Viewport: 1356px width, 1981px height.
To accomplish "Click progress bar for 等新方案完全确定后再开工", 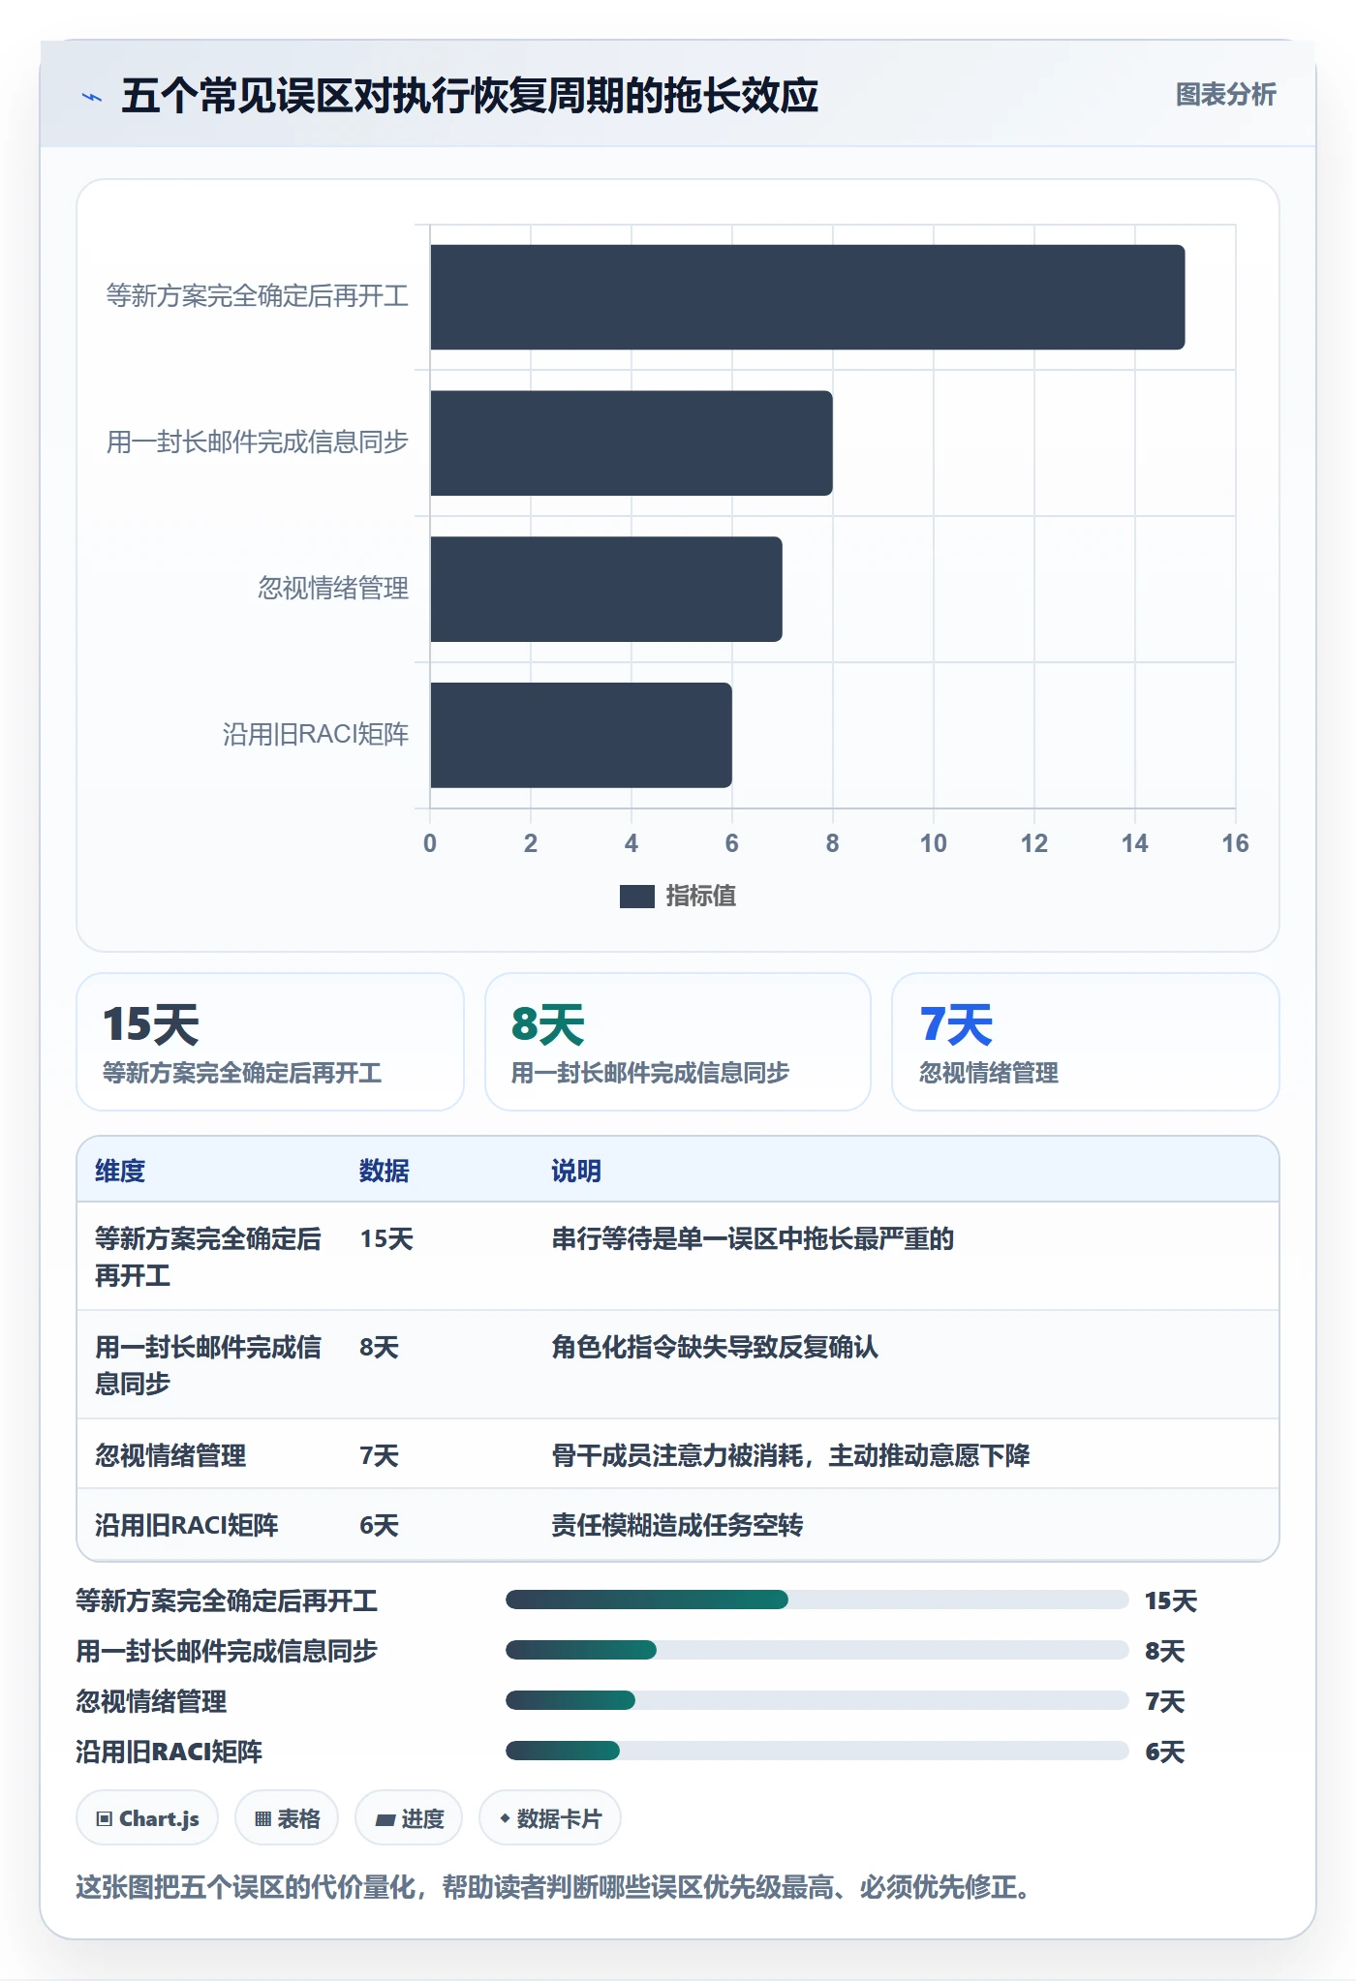I will point(817,1600).
